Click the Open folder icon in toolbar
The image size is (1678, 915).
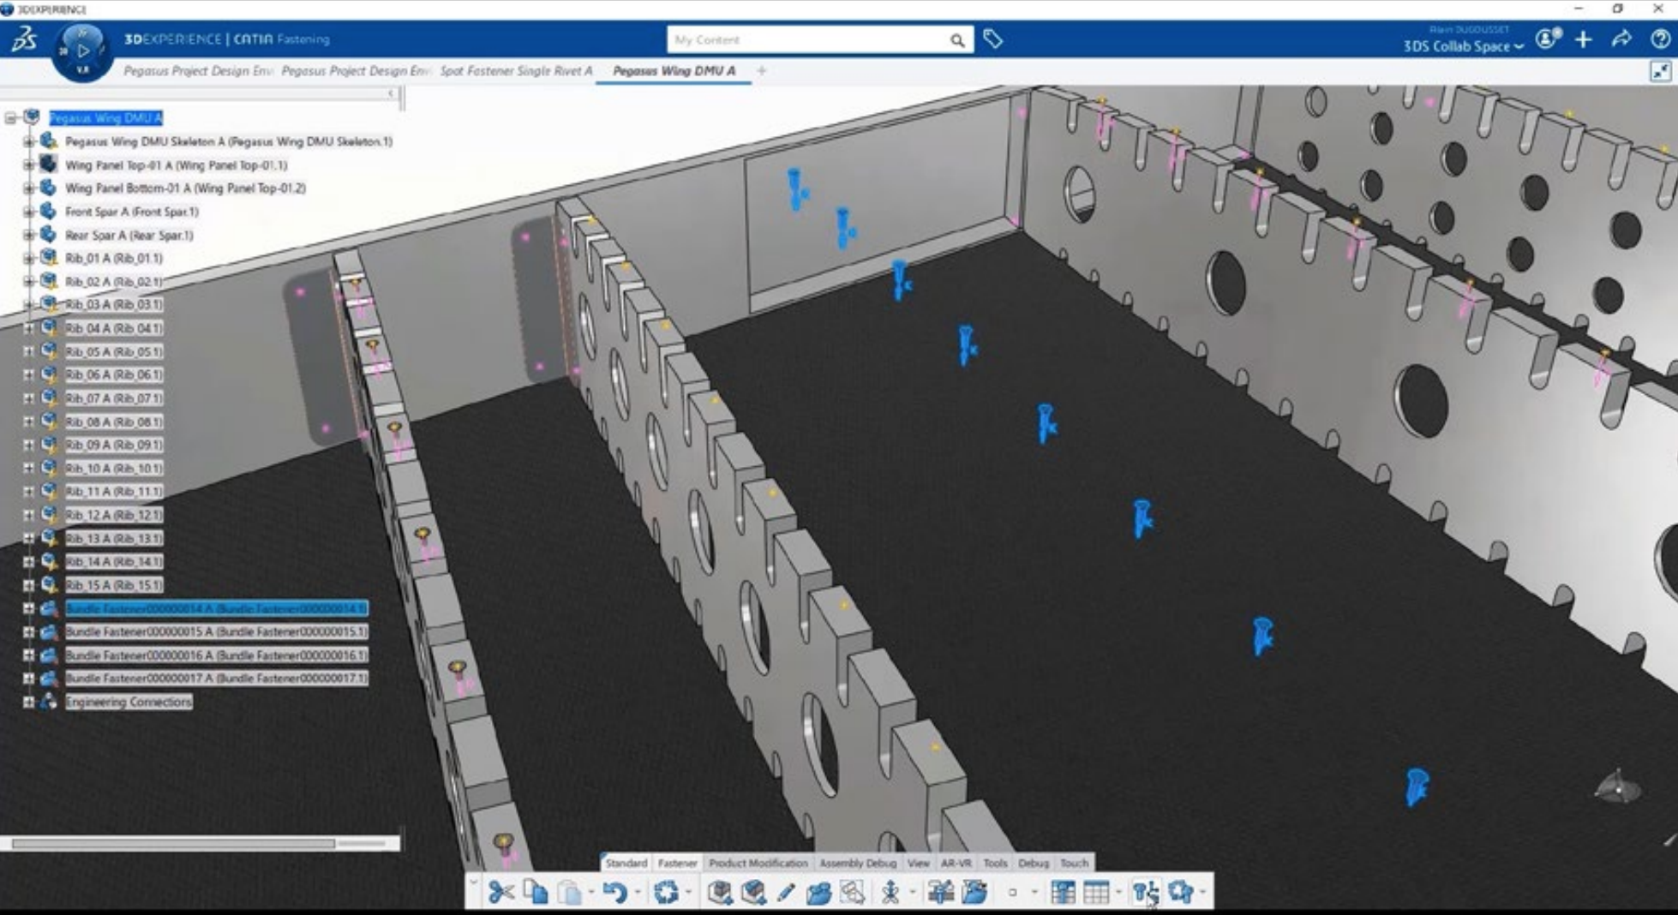point(820,891)
